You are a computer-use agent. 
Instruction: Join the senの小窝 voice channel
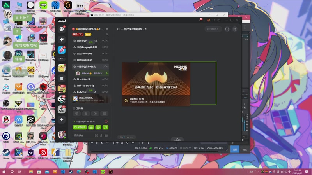point(90,54)
